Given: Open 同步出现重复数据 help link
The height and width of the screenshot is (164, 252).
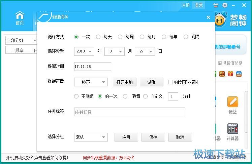Looking at the screenshot, I should 108,158.
